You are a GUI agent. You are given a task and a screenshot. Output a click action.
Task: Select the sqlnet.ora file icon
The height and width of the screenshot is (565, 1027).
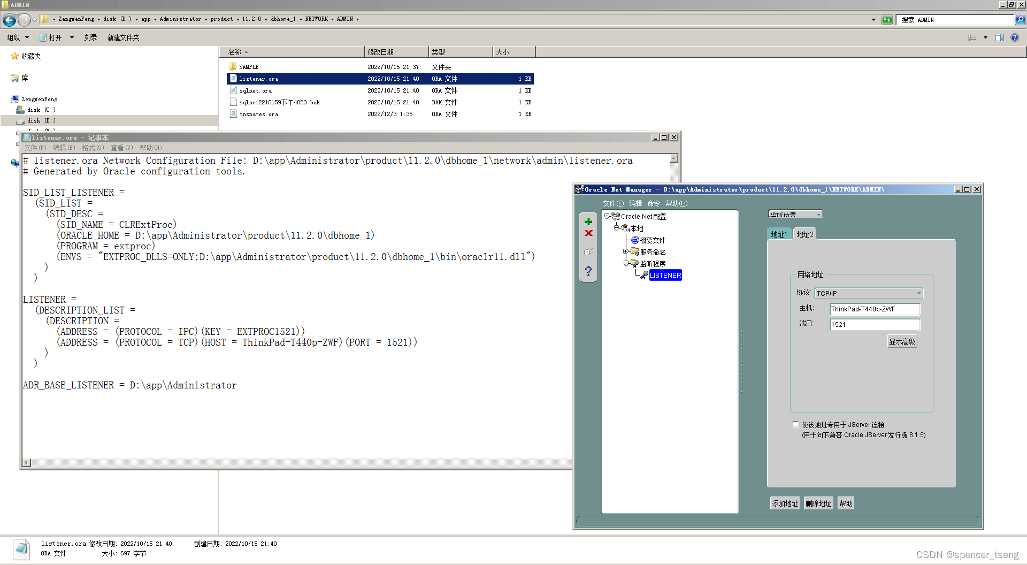233,90
